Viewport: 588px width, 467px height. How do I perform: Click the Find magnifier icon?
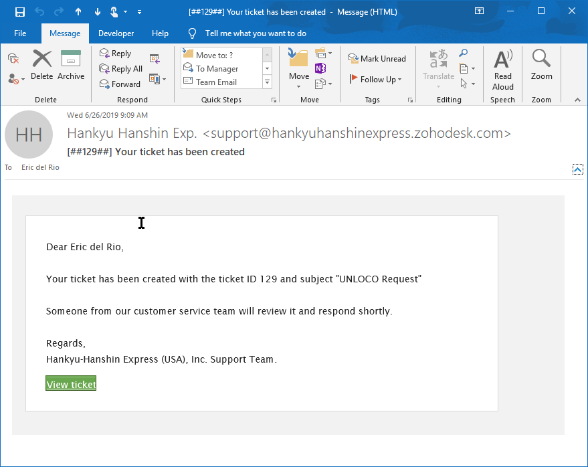pyautogui.click(x=464, y=53)
